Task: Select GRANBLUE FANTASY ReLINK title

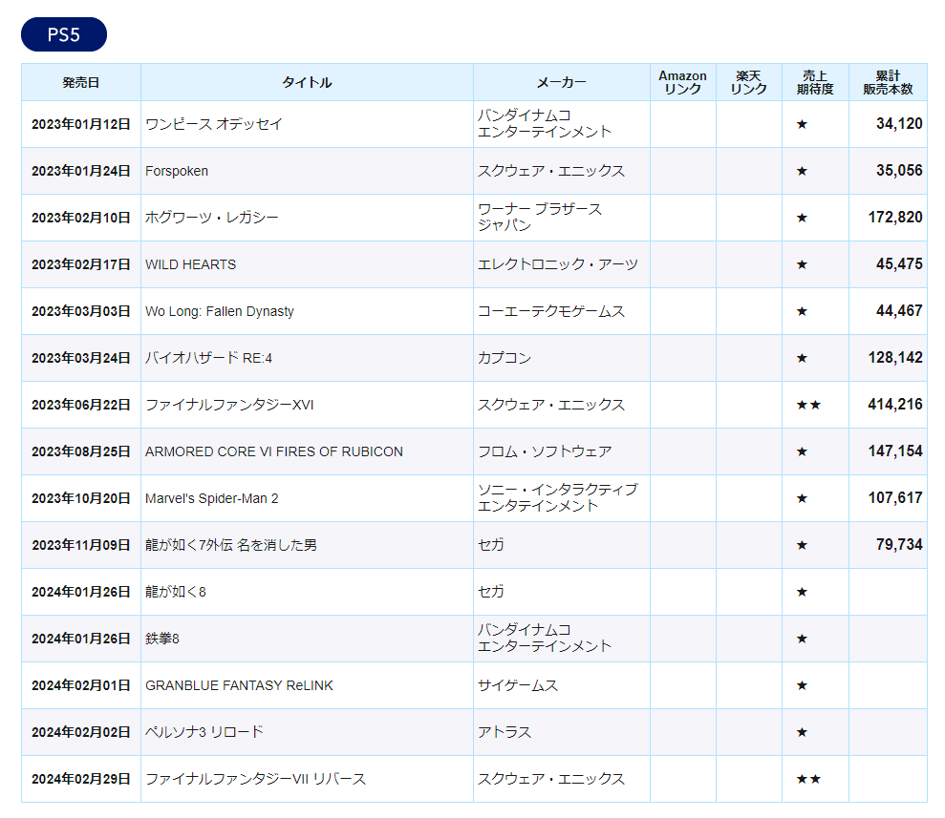Action: 239,685
